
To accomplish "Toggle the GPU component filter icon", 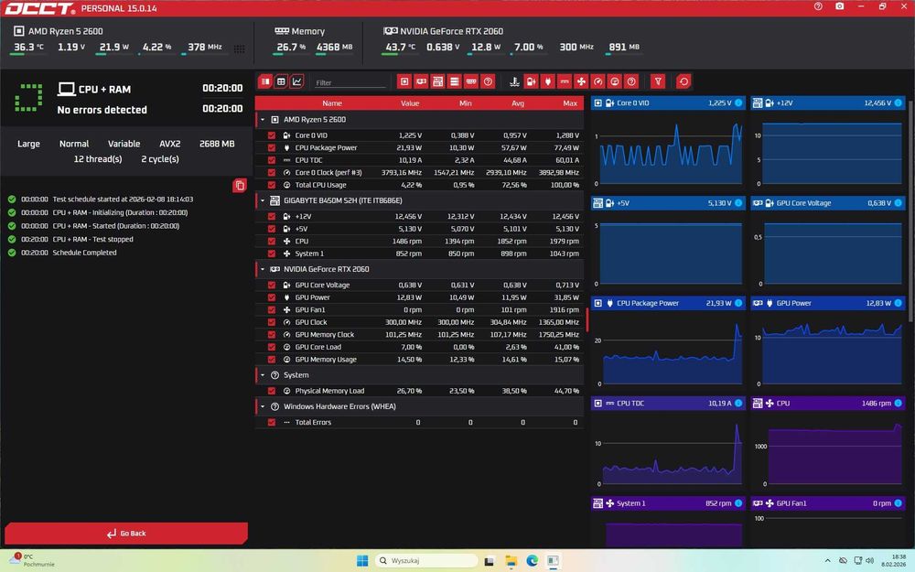I will point(421,81).
